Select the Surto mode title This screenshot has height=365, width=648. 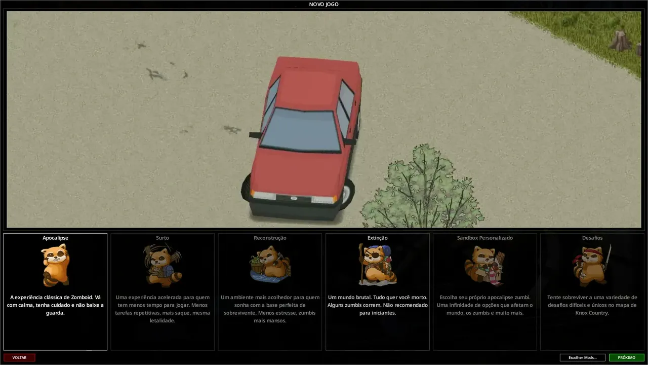click(163, 238)
